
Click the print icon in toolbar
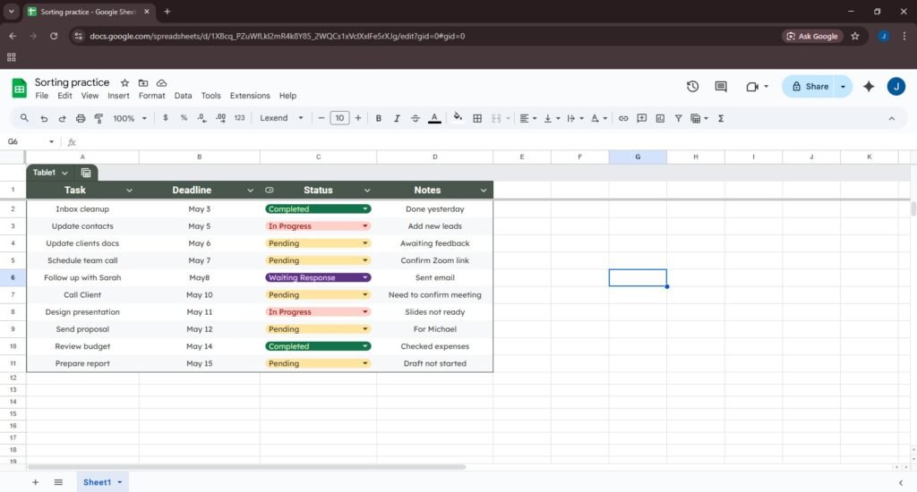tap(81, 118)
